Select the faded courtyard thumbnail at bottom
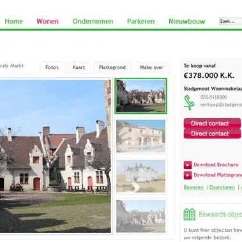This screenshot has width=242, height=242. 140,216
